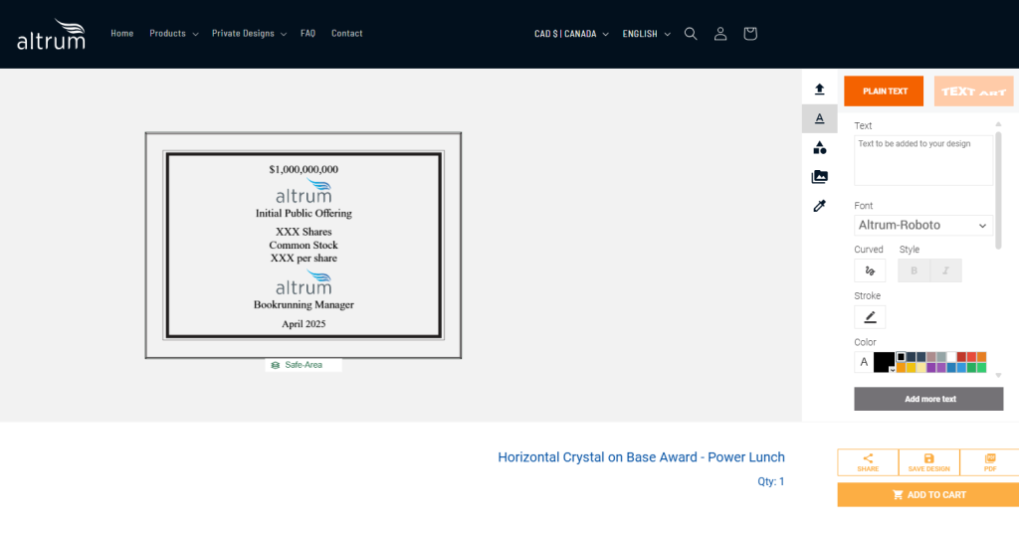Viewport: 1019px width, 533px height.
Task: Open the image gallery tool
Action: 820,177
